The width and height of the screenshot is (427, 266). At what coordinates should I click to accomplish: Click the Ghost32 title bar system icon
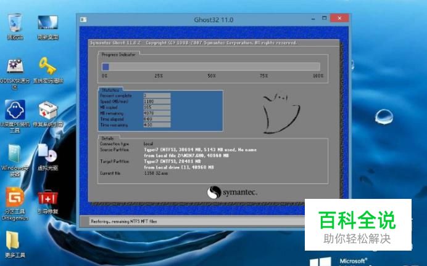83,20
